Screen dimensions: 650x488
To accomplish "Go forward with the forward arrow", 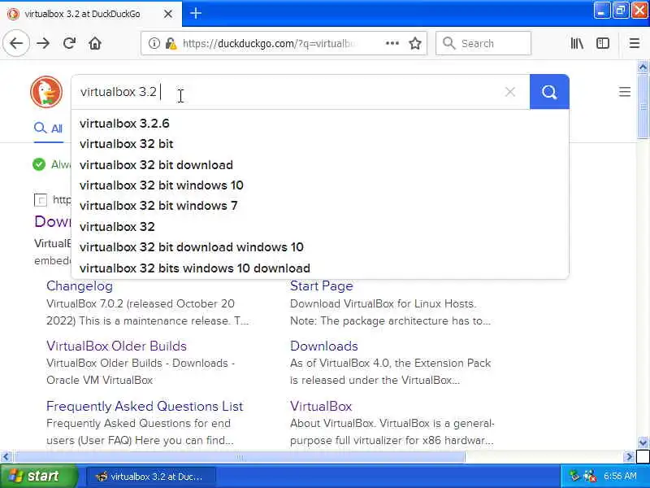I will (x=43, y=43).
